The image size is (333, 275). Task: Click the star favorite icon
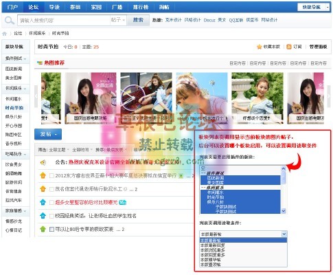[x=259, y=47]
